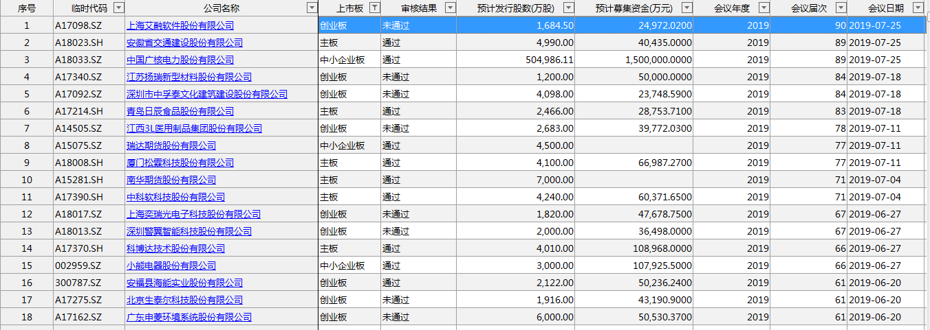Click the 序号 column header
This screenshot has height=330, width=930.
(x=27, y=8)
